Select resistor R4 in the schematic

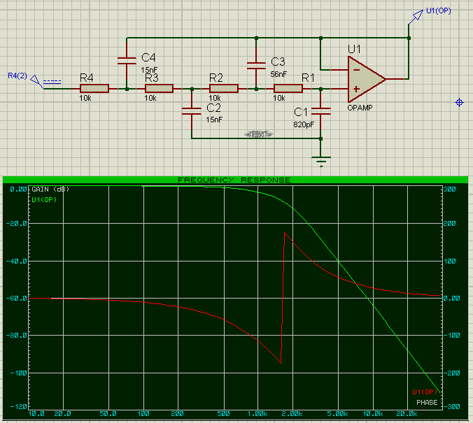[94, 89]
